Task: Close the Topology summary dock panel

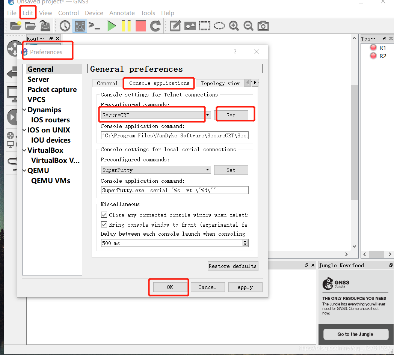Action: (x=391, y=38)
